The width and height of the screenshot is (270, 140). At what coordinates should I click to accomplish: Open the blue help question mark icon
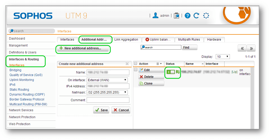(187, 16)
